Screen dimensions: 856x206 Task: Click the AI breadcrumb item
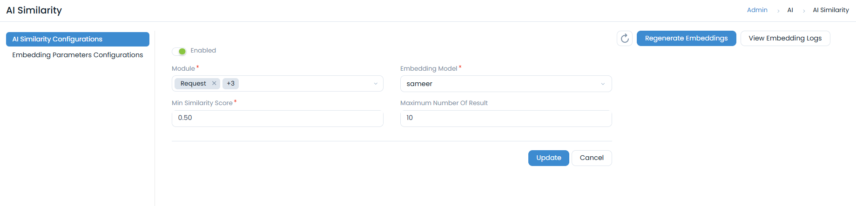click(790, 10)
